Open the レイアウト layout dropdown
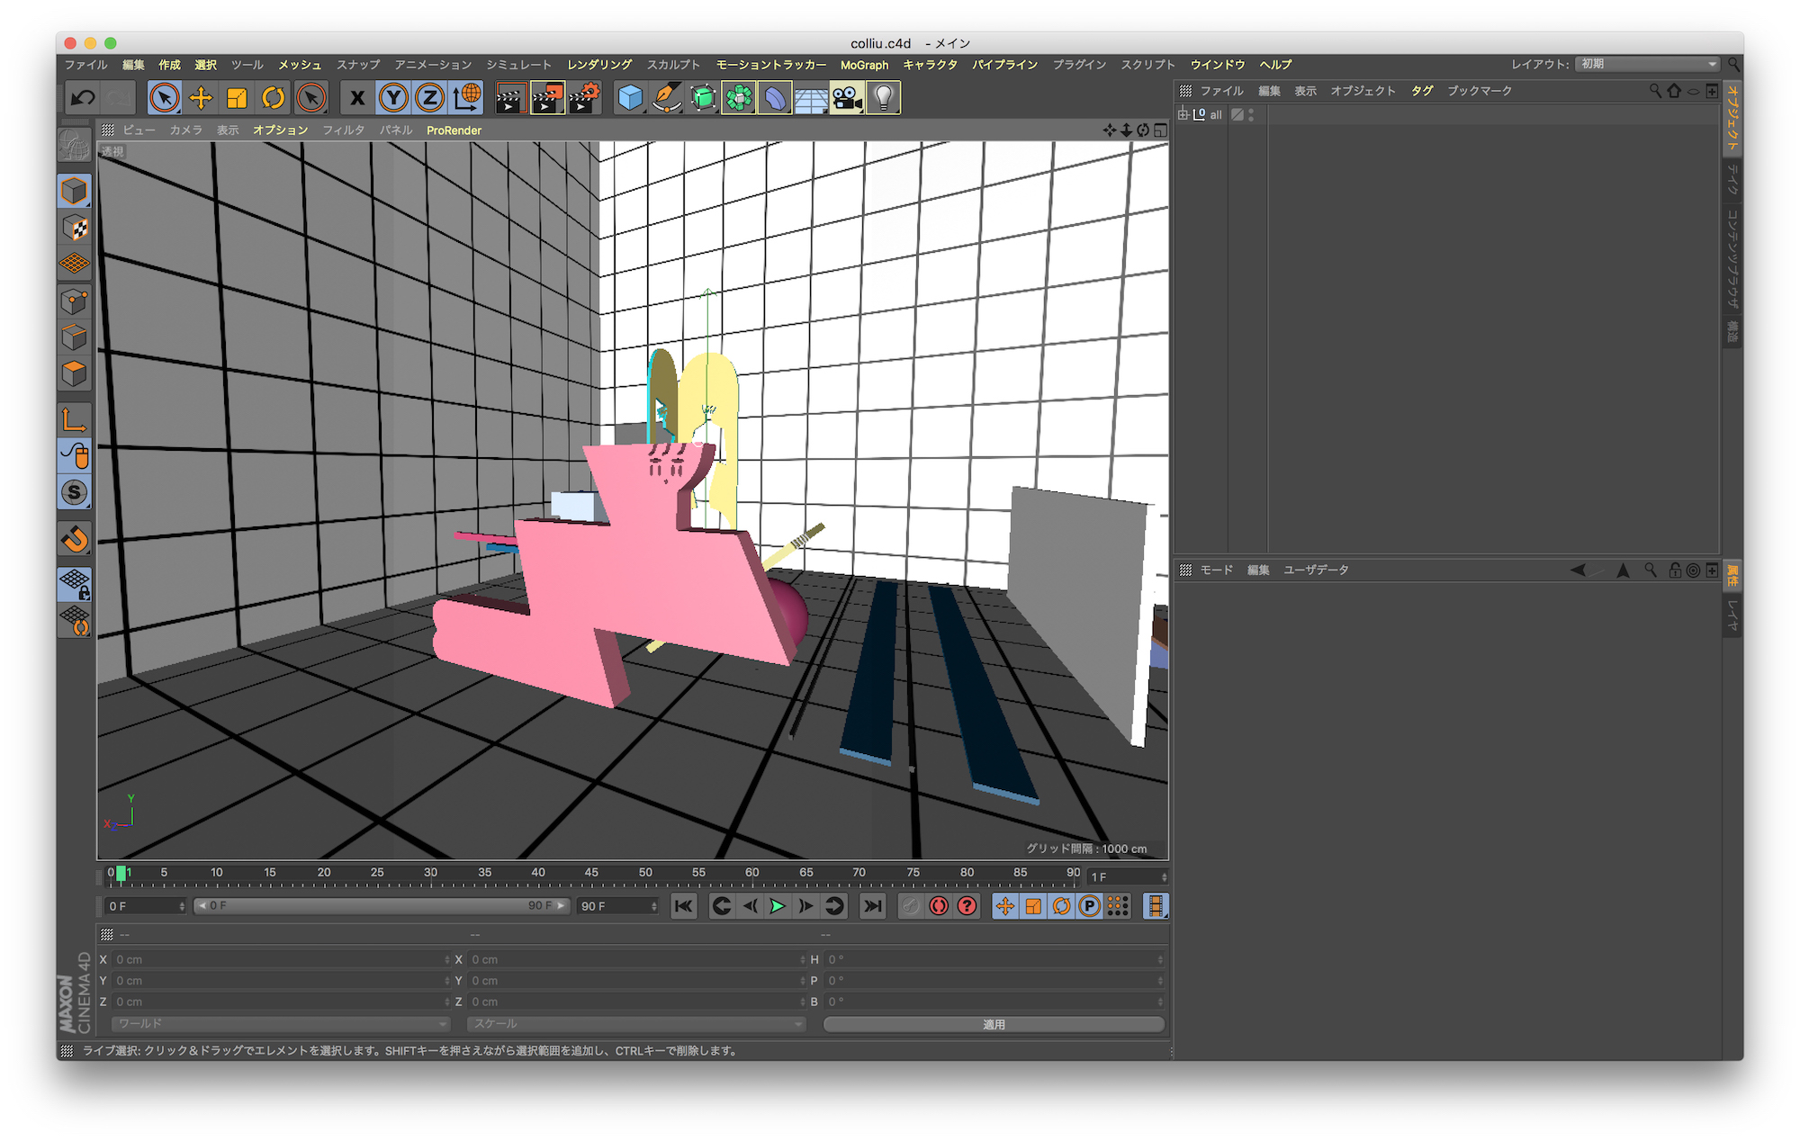 click(1649, 64)
